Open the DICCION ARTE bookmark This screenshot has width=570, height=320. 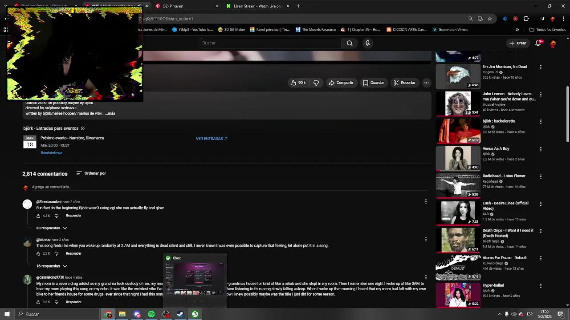[x=406, y=30]
